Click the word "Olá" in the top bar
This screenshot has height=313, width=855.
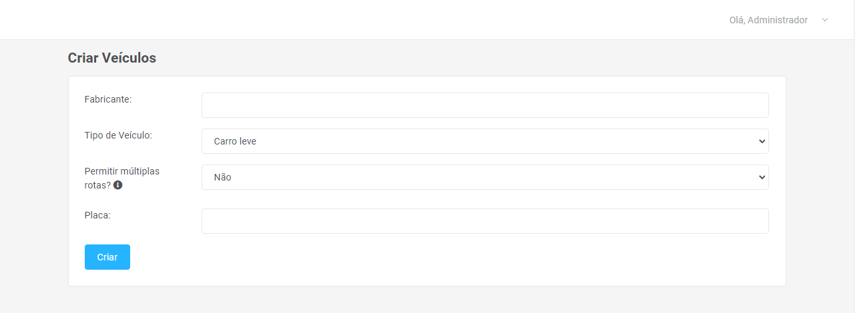tap(736, 20)
